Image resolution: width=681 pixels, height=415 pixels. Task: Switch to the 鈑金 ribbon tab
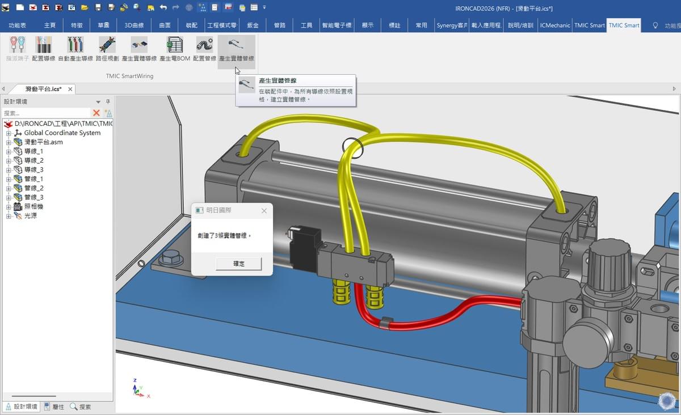(x=253, y=26)
